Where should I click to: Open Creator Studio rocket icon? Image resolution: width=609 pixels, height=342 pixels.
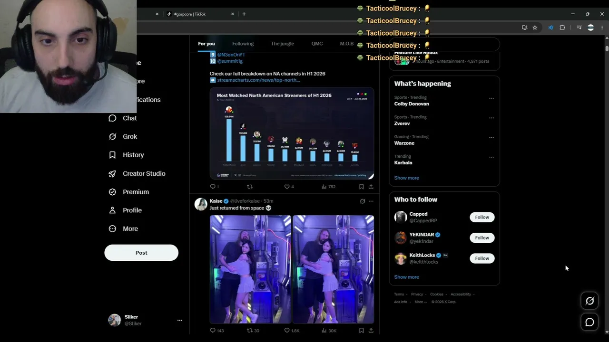pos(112,173)
